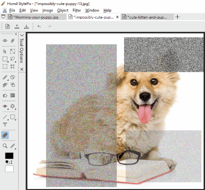Collapse the toolbox with left chevron
The width and height of the screenshot is (205, 190).
[x=16, y=34]
